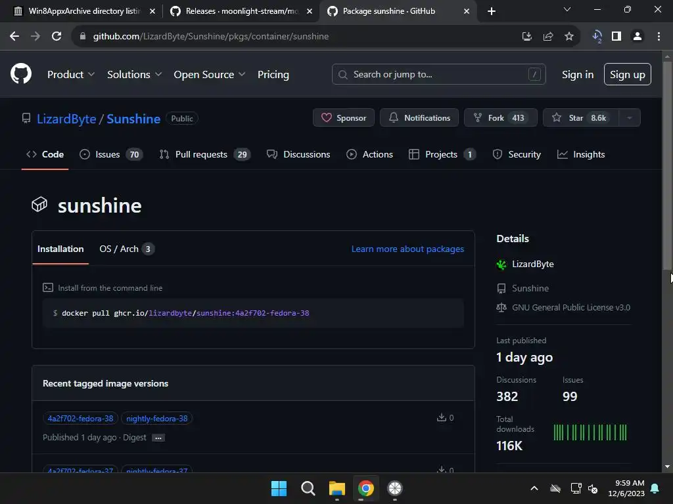This screenshot has width=673, height=504.
Task: Open Chrome downloads icon
Action: [x=597, y=37]
